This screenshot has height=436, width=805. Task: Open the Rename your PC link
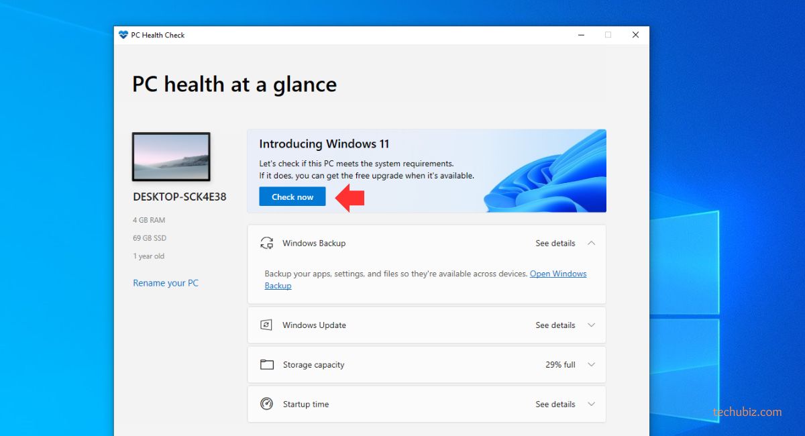166,283
